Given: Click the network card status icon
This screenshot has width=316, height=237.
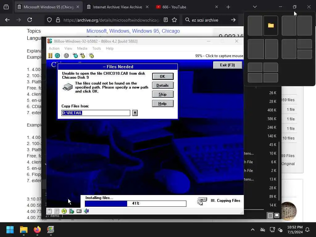Looking at the screenshot, I should click(x=72, y=211).
